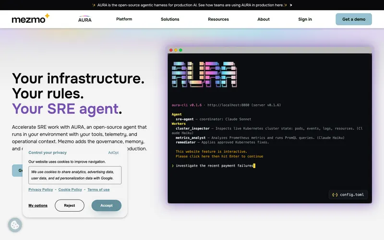The image size is (384, 240).
Task: Click the 'remediator' worker line
Action: click(x=222, y=142)
